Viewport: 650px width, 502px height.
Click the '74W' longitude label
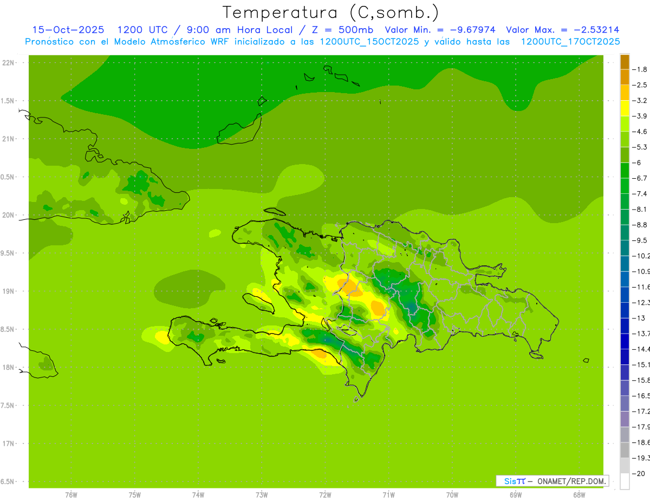pos(198,495)
